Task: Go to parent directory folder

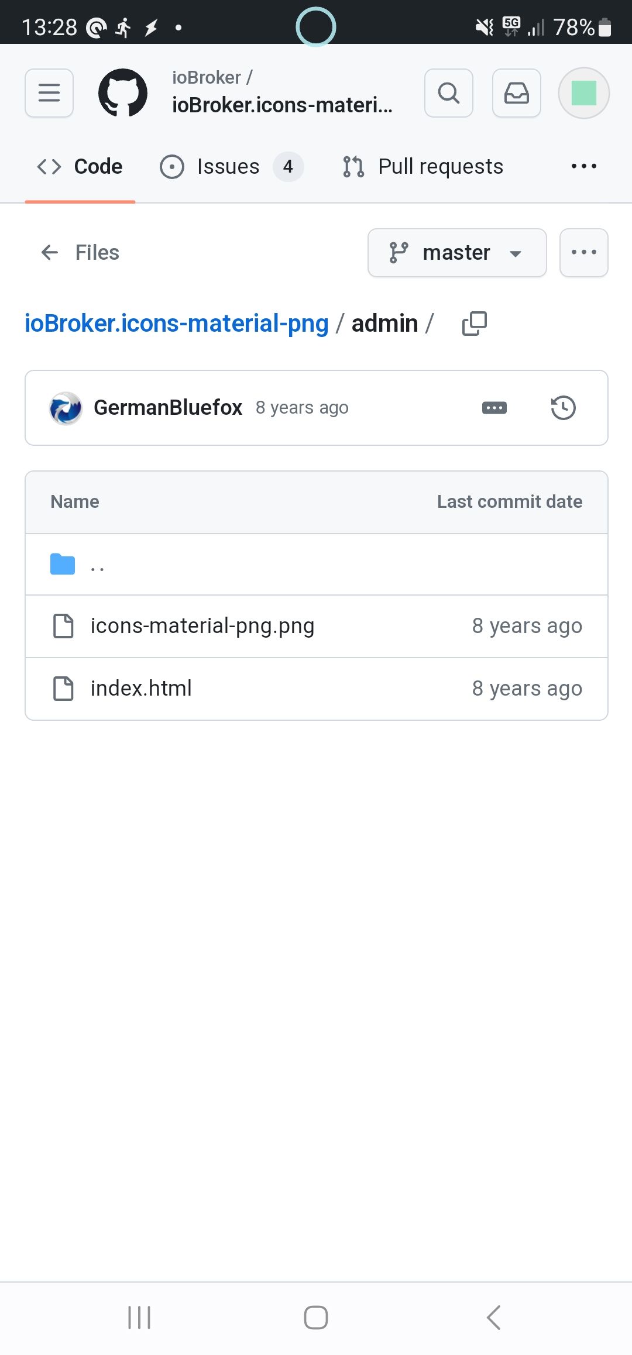Action: (x=97, y=565)
